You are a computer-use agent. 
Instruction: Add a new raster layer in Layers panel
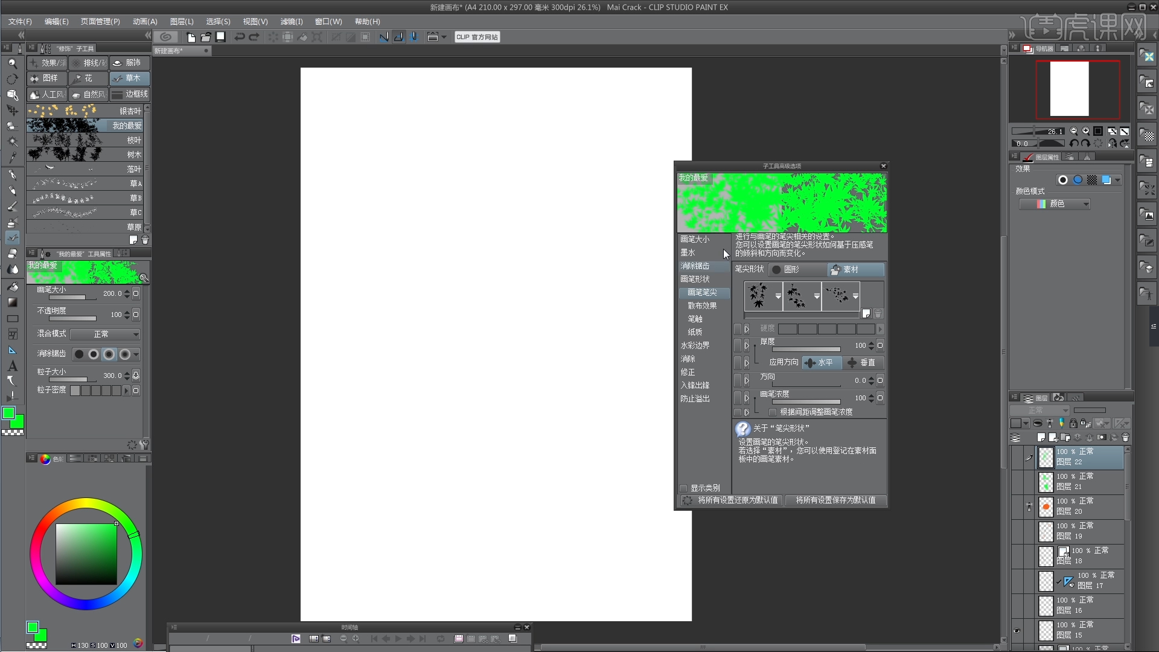click(1041, 438)
